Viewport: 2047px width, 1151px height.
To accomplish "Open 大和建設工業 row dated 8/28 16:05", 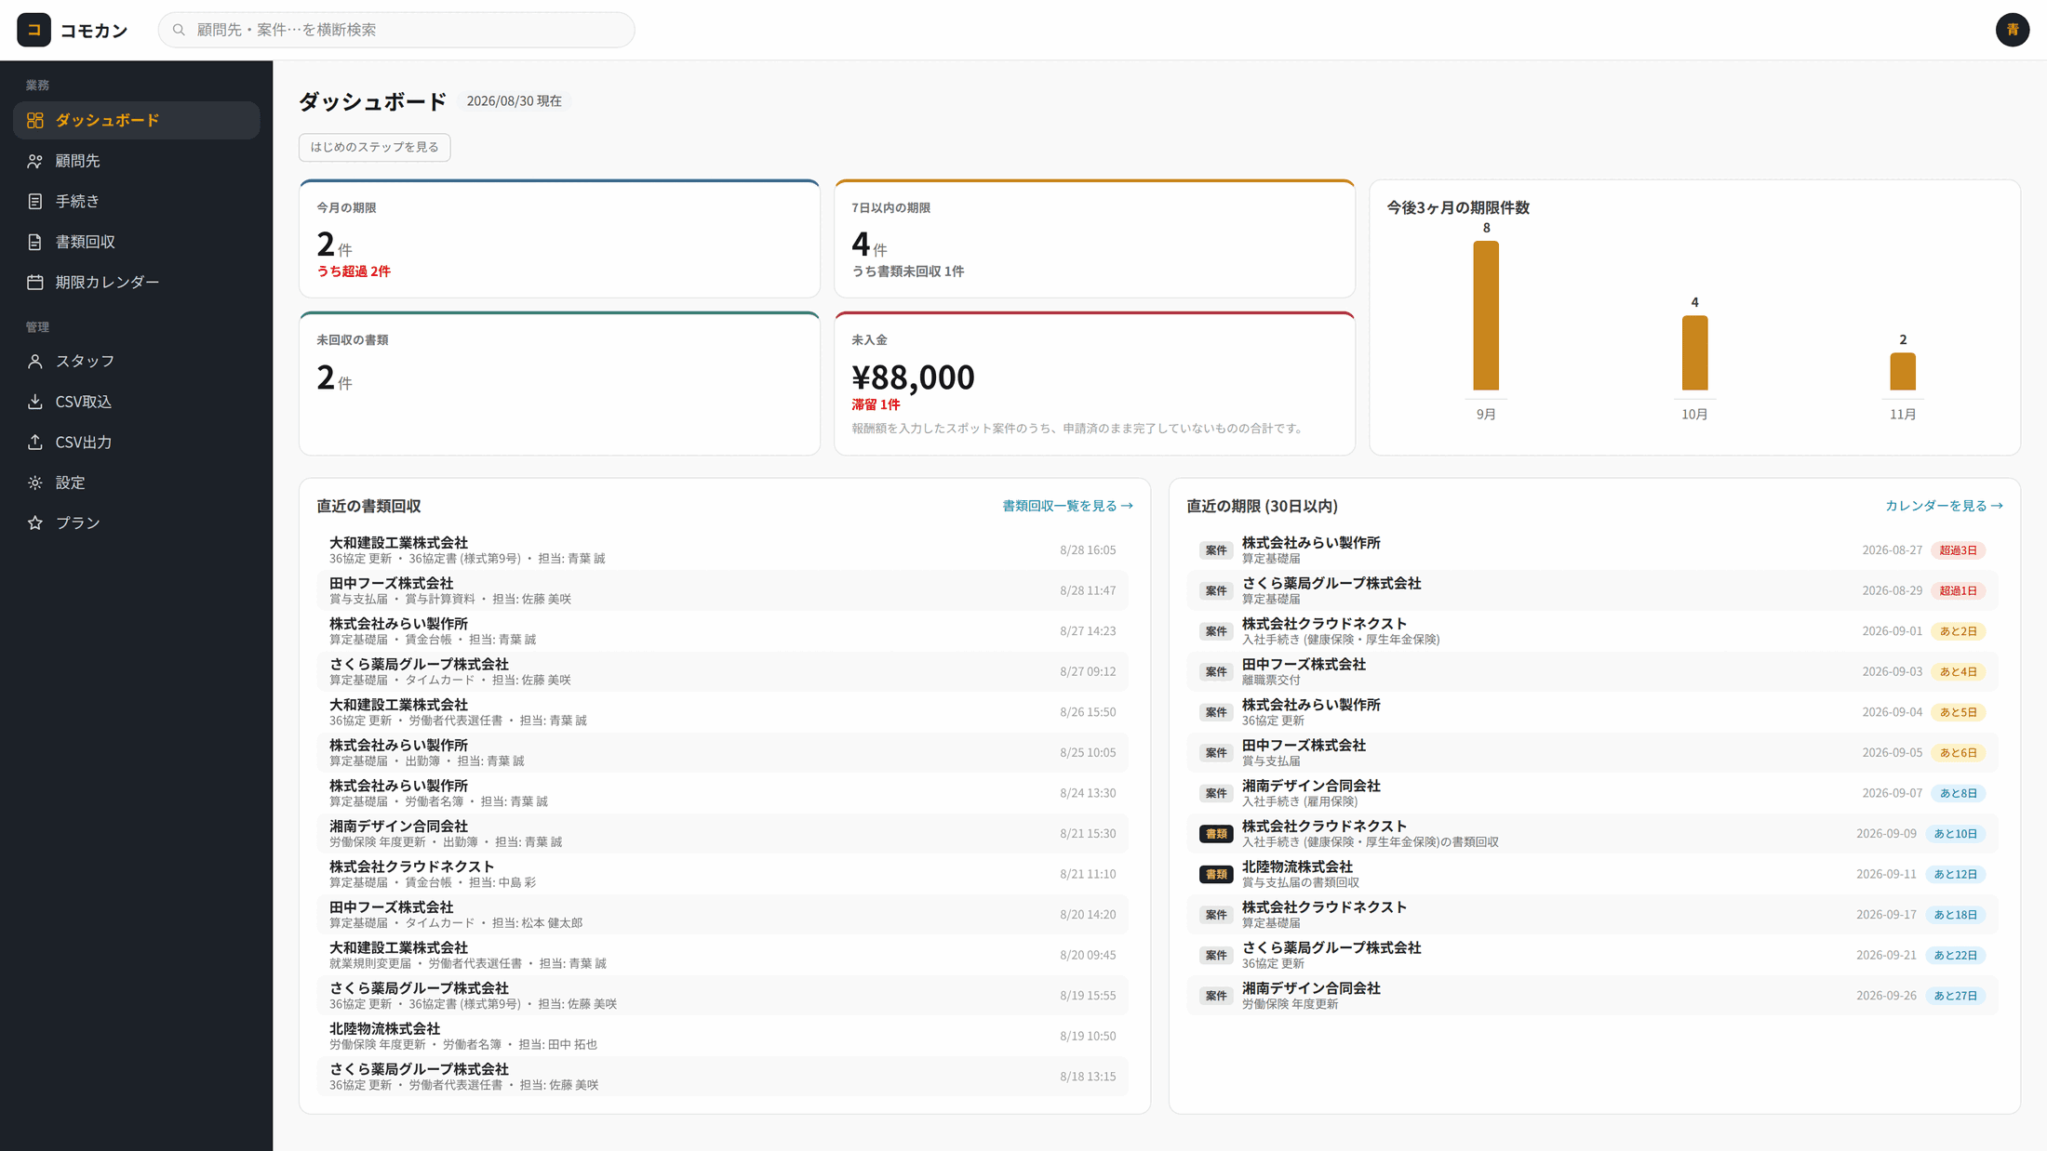I will (722, 549).
